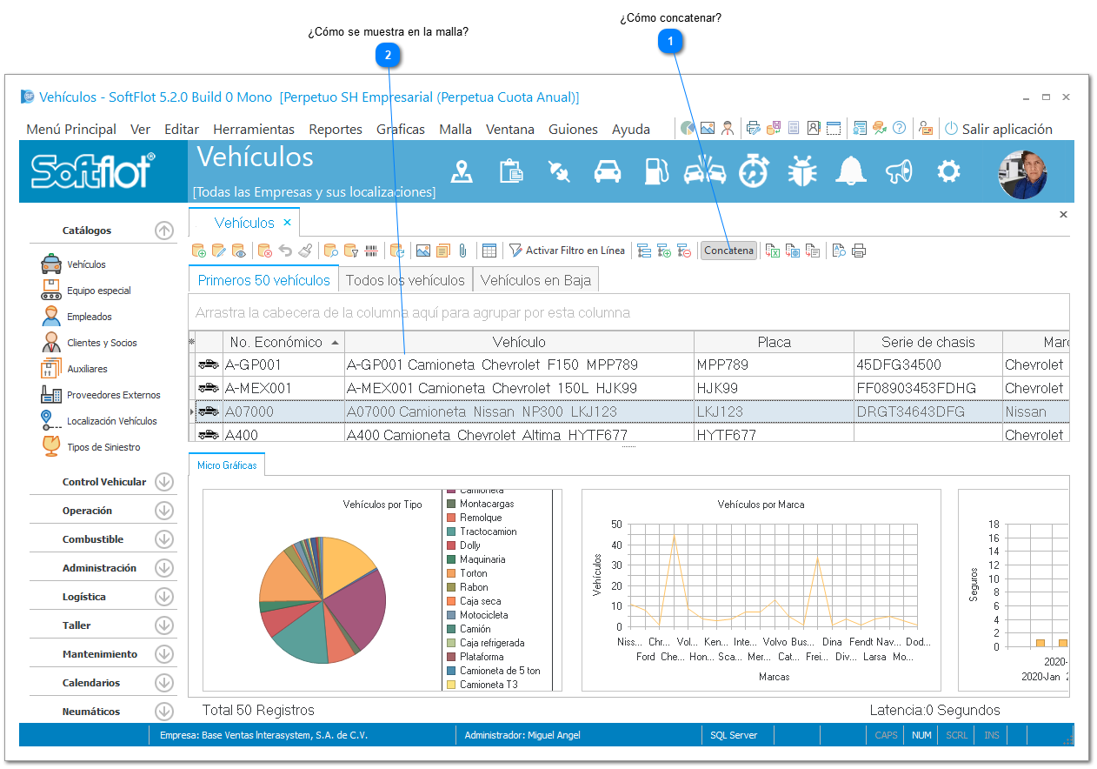The image size is (1097, 769).
Task: Toggle the Concatena button
Action: tap(728, 251)
